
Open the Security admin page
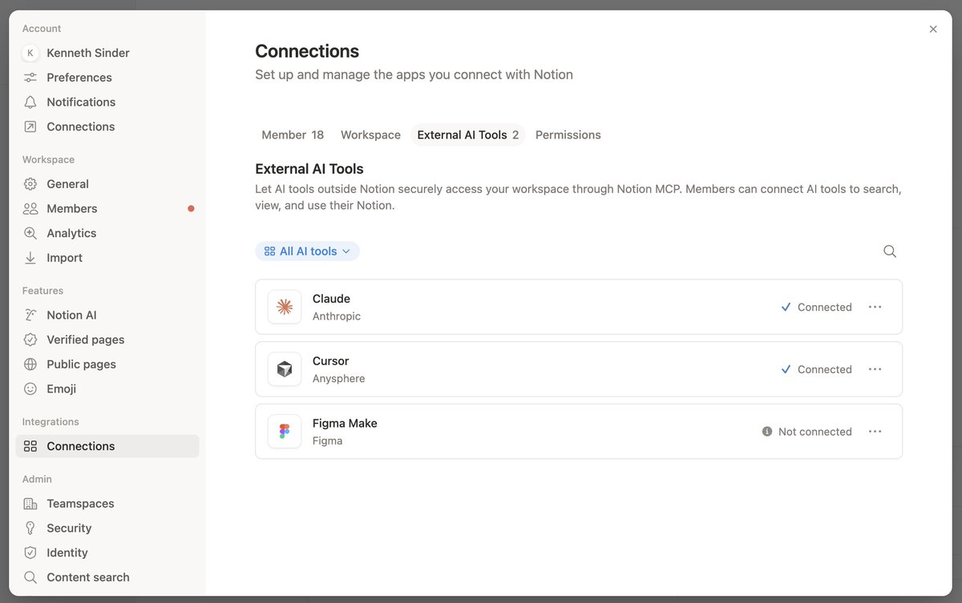107,529
